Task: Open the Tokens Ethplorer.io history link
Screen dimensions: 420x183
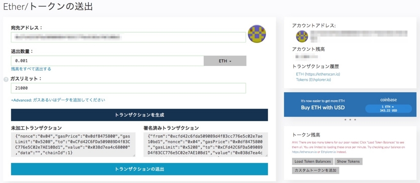Action: [313, 79]
